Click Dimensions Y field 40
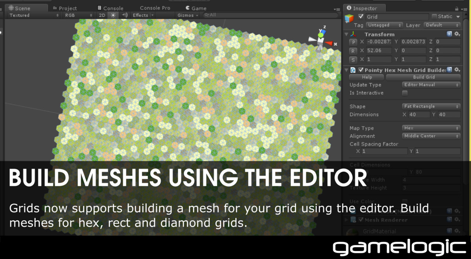The width and height of the screenshot is (471, 259). point(449,114)
